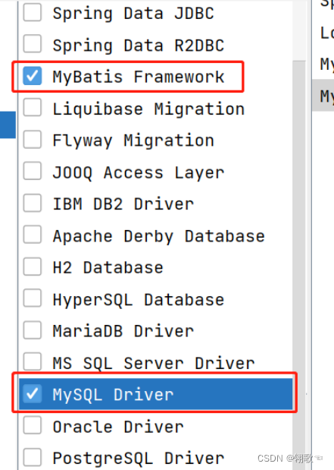Check the Apache Derby Database checkbox
Viewport: 334px width, 470px height.
[33, 235]
